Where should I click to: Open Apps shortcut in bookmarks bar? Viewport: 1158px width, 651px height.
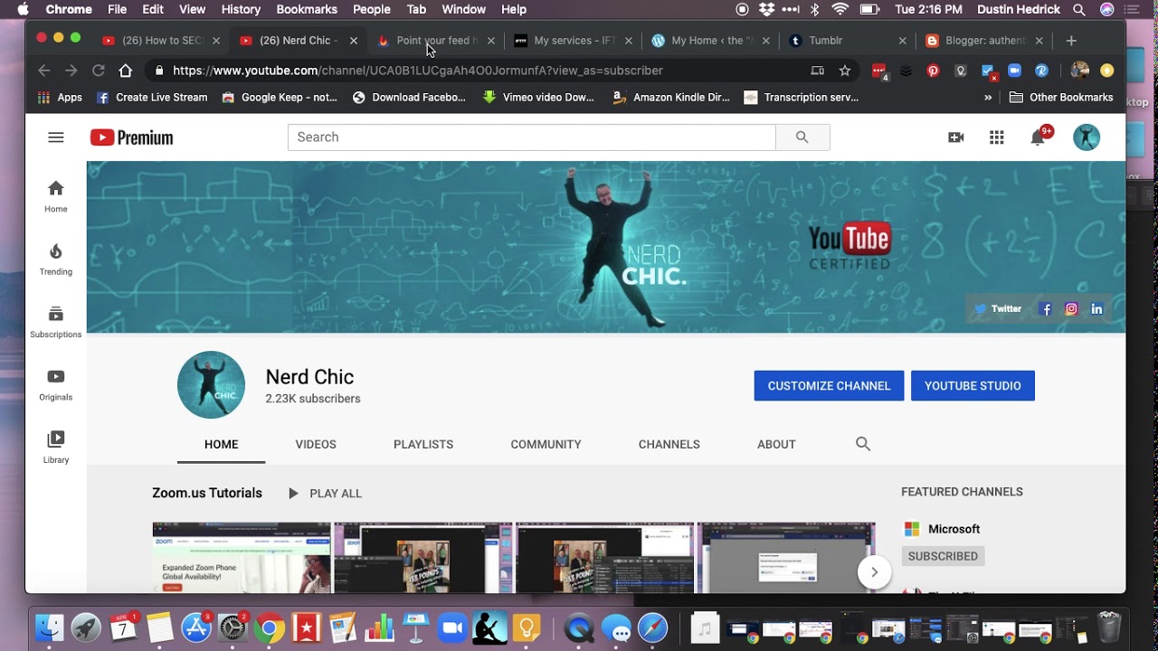60,98
